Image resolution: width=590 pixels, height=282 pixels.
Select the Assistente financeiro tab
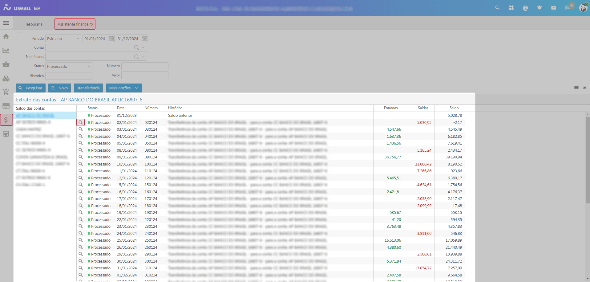coord(75,24)
